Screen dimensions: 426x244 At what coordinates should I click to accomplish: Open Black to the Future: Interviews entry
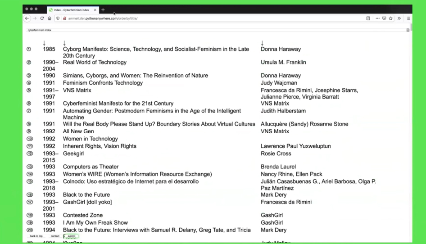(157, 230)
